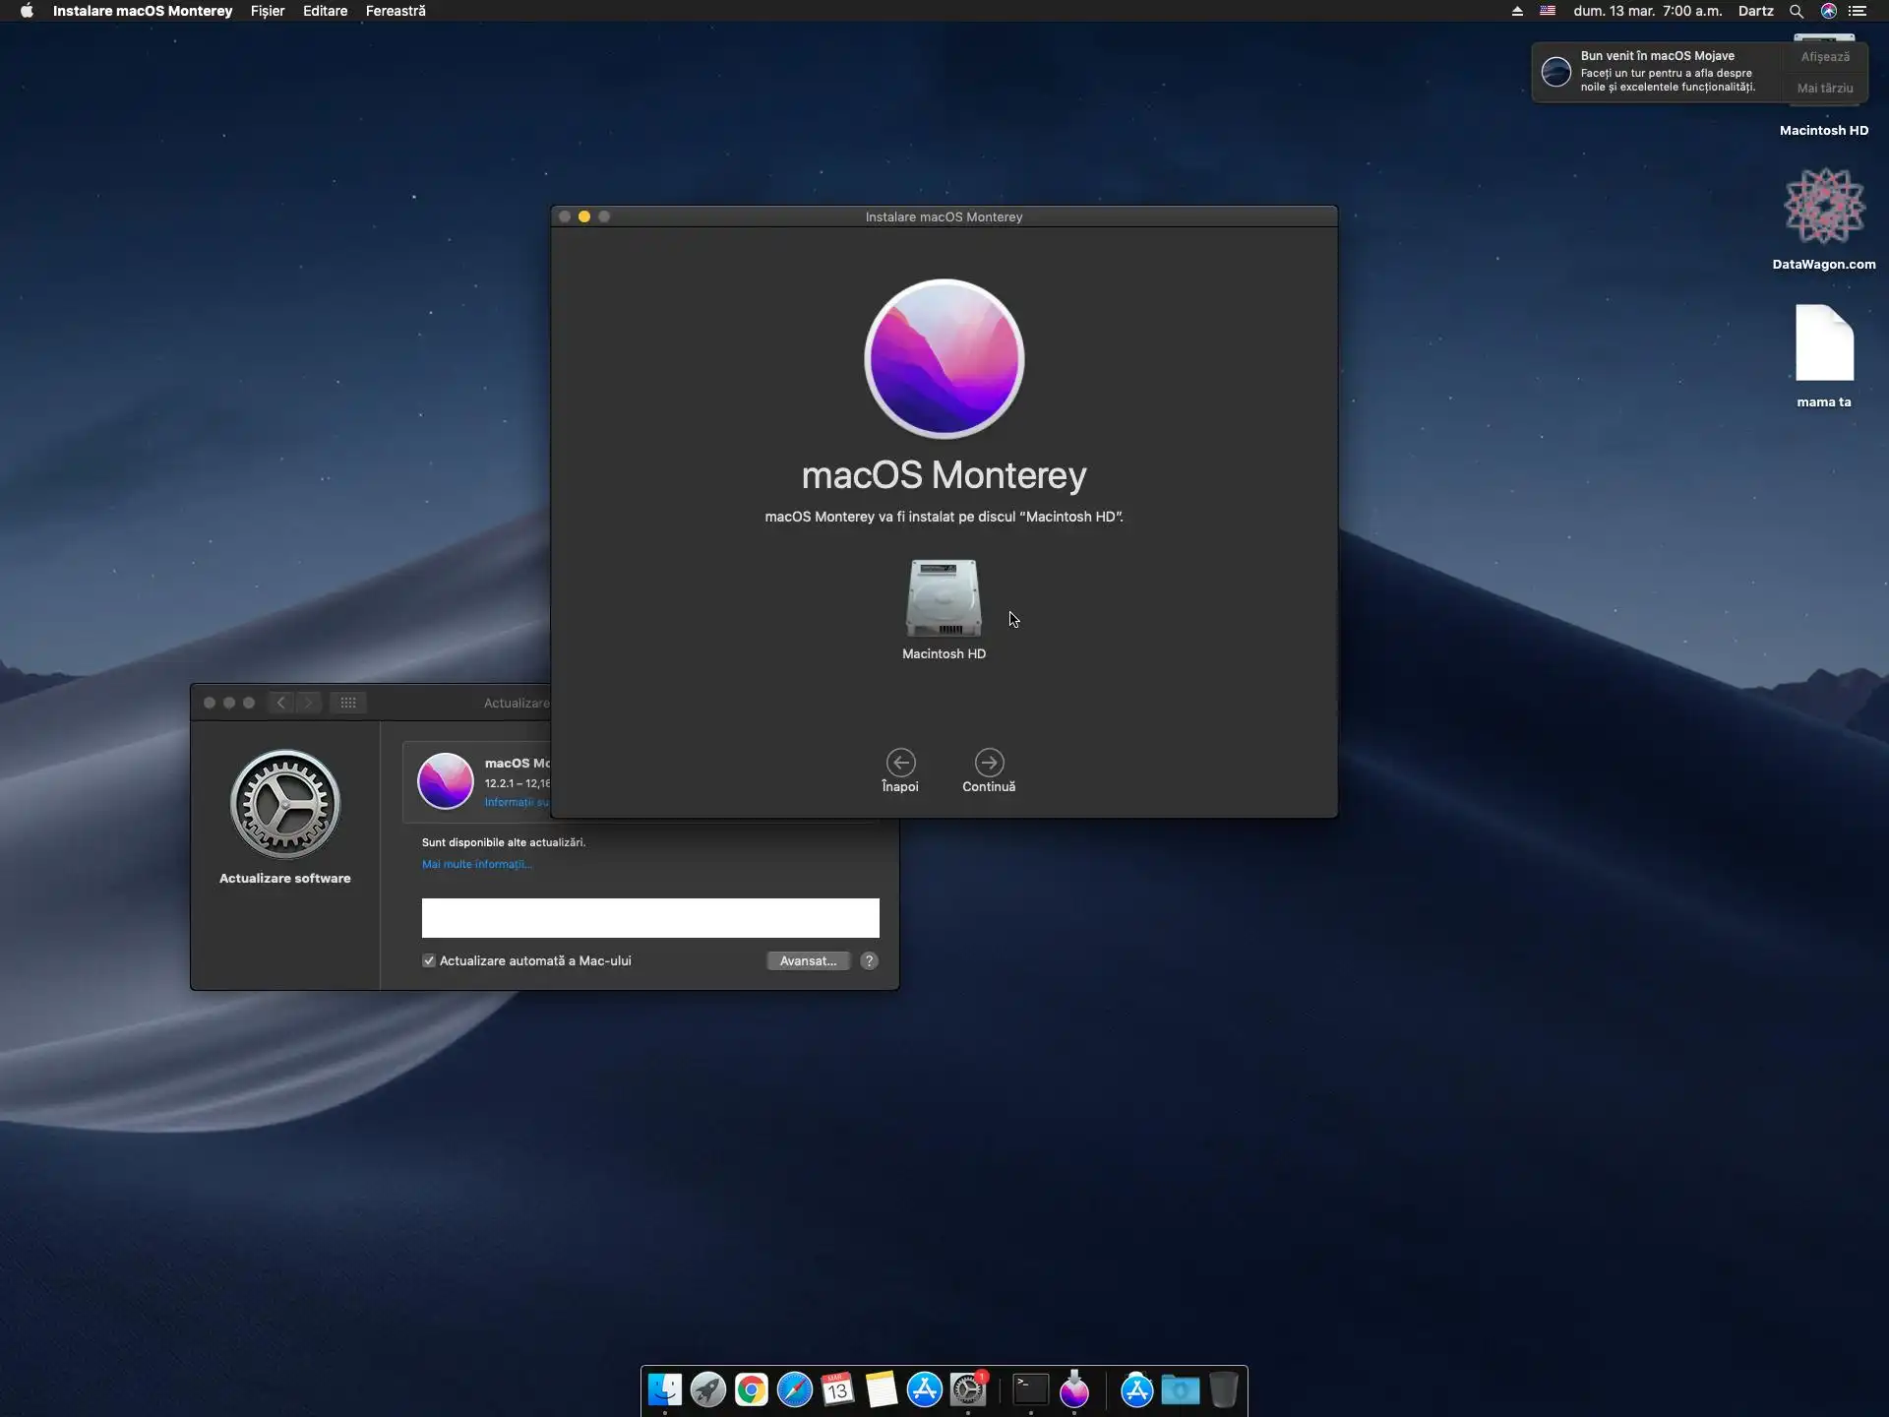1889x1417 pixels.
Task: Open Launchpad rocket icon in dock
Action: click(707, 1389)
